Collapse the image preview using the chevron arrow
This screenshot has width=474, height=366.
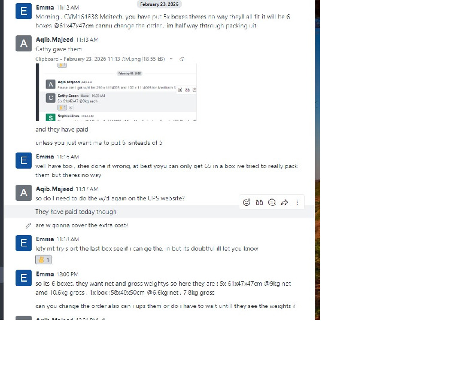pos(171,59)
